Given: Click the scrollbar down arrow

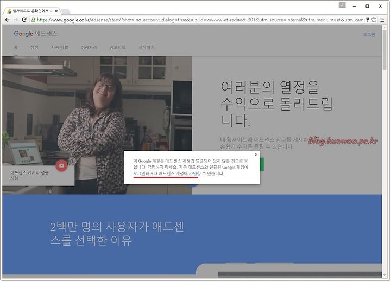Looking at the screenshot, I should [384, 275].
